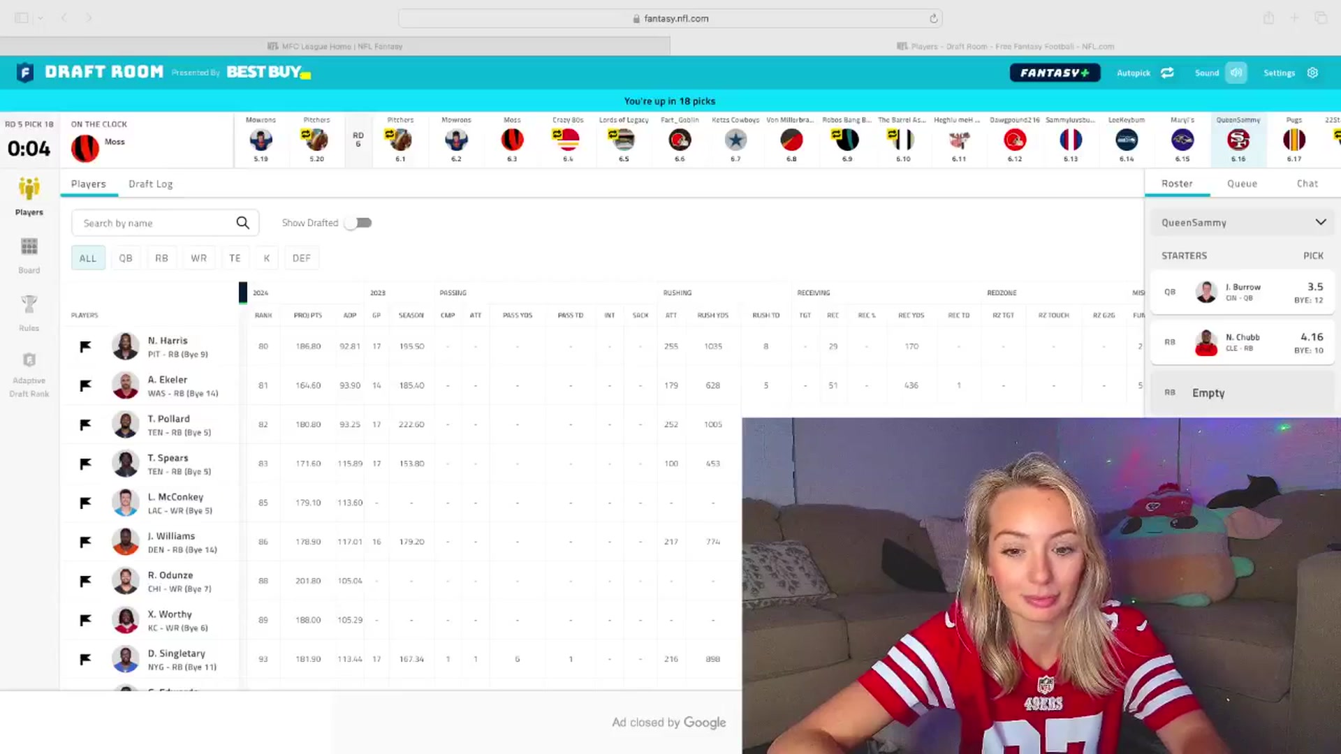The height and width of the screenshot is (754, 1341).
Task: Click X. Worthy headshot thumbnail
Action: 126,620
